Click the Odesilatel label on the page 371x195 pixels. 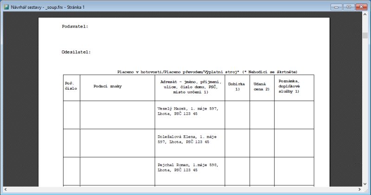tap(76, 52)
